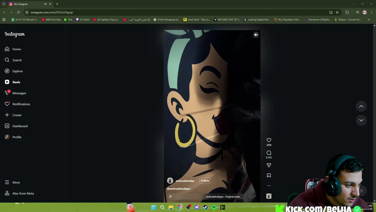Open the Leading Digital Store bookmark
Viewport: 376px width, 212px height.
coord(257,20)
